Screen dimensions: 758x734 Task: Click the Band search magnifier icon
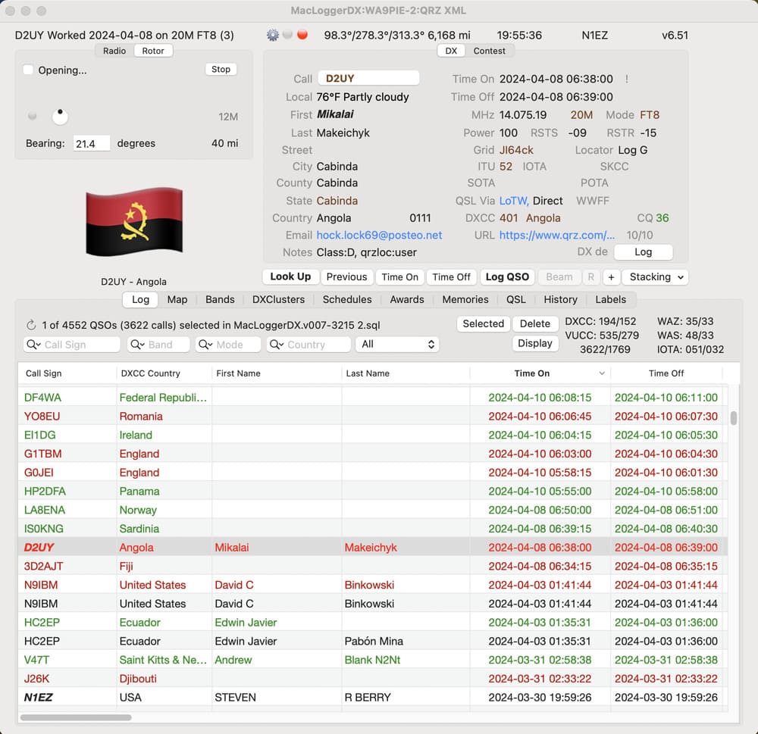(138, 345)
